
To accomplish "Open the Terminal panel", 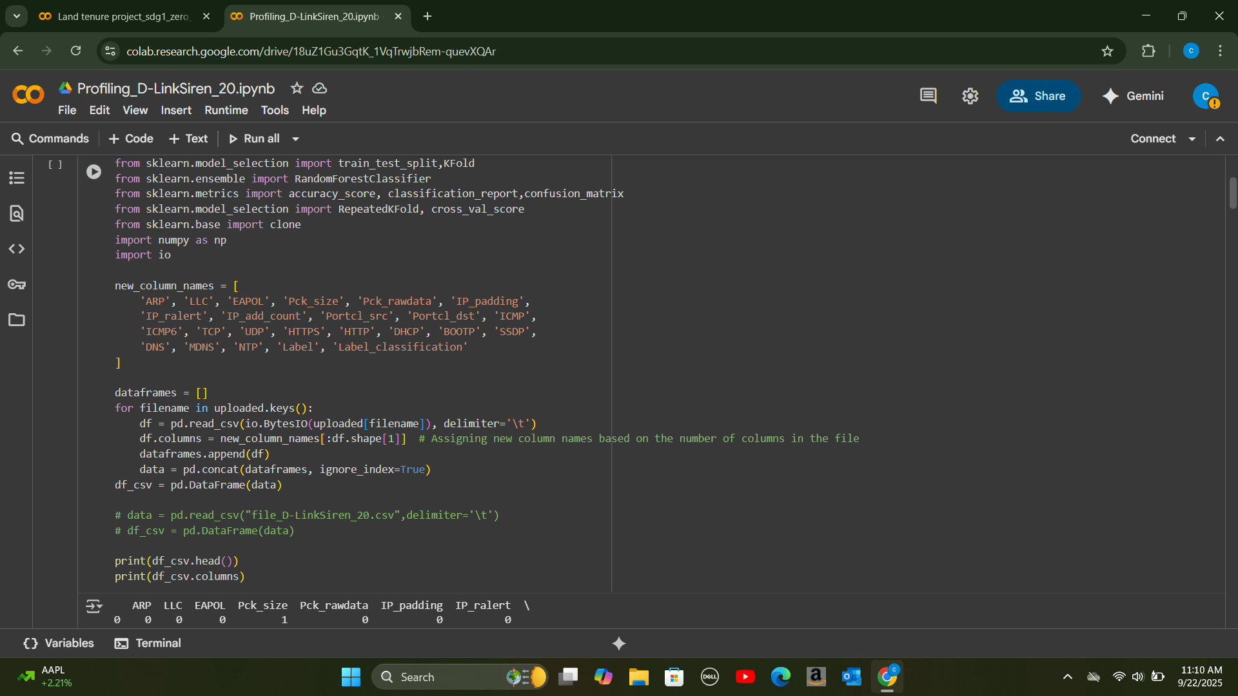I will coord(148,643).
